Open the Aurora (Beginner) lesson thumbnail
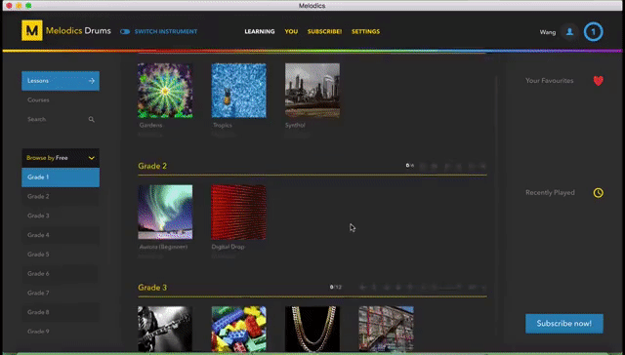 pos(165,212)
